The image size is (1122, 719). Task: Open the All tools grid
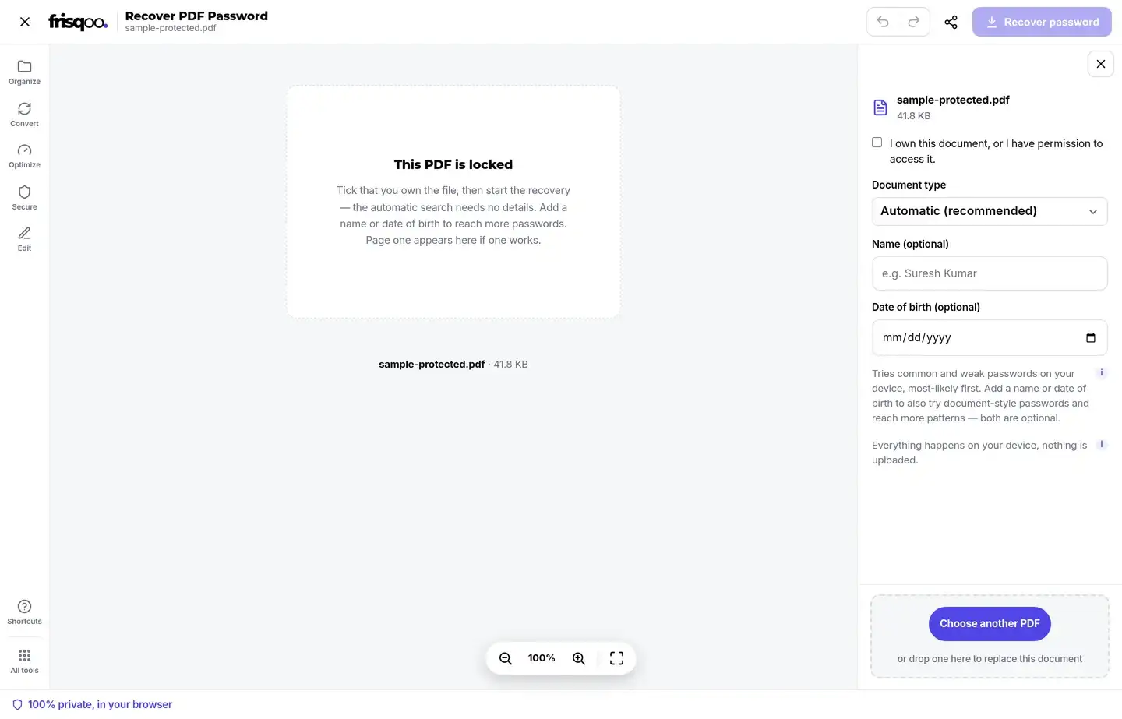(x=24, y=661)
